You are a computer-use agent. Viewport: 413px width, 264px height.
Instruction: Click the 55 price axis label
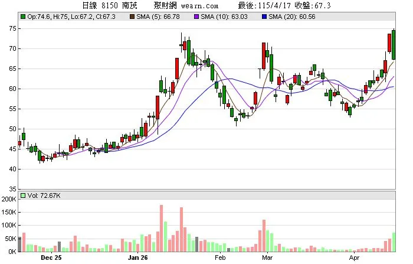(12, 109)
